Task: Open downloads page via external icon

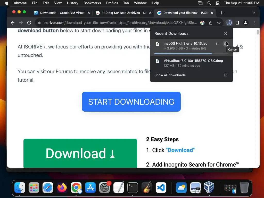Action: [x=225, y=75]
